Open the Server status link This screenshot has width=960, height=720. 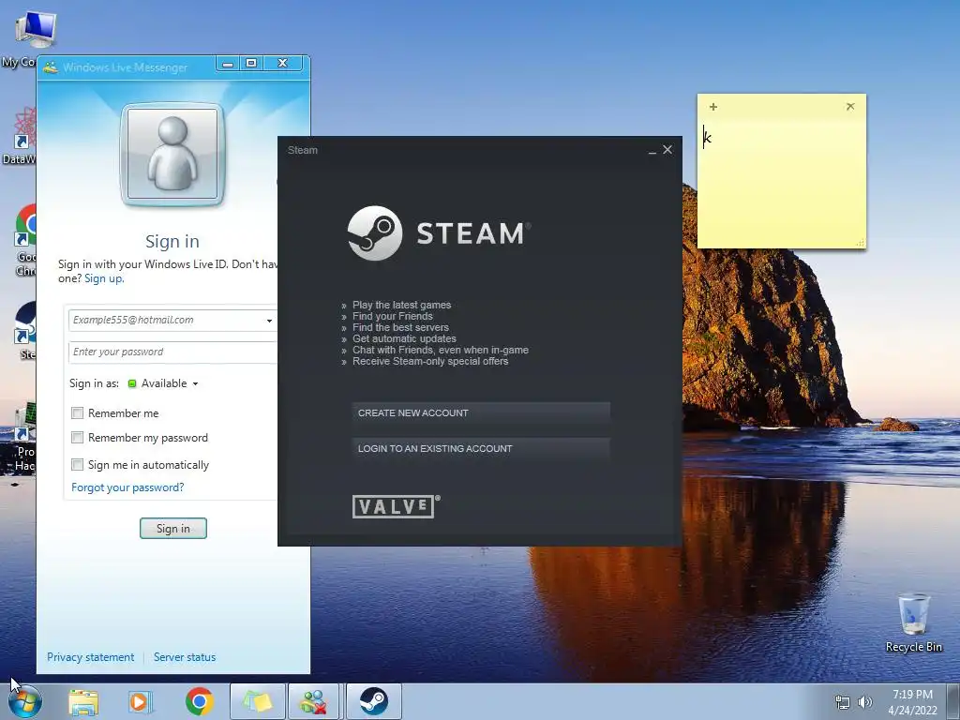click(x=185, y=657)
